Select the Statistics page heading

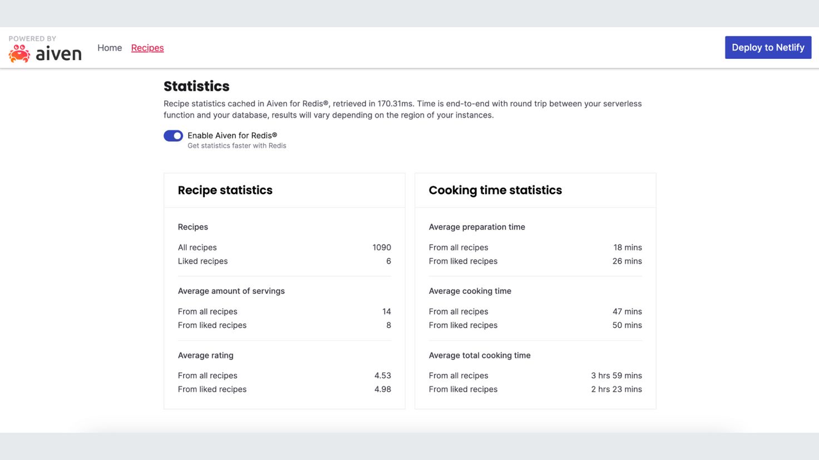(196, 86)
